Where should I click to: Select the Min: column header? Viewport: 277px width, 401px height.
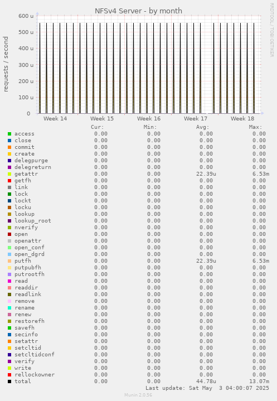pos(150,127)
